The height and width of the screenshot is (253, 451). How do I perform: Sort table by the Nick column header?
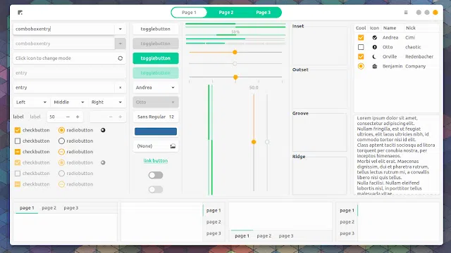click(421, 28)
